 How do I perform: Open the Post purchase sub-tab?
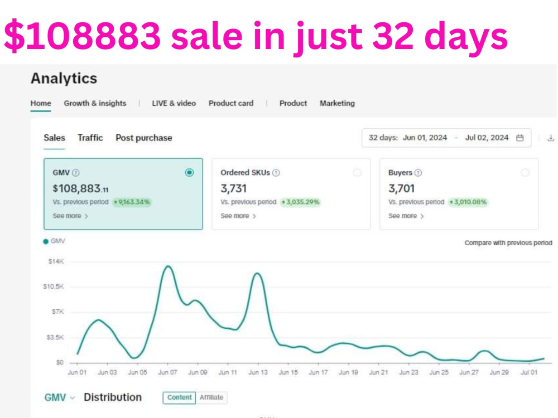(144, 138)
